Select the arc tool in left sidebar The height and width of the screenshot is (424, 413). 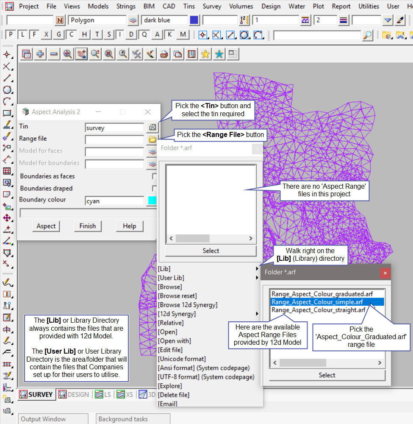7,102
